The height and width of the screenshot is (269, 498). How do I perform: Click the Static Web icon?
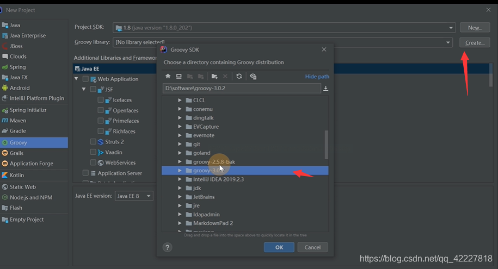click(5, 187)
